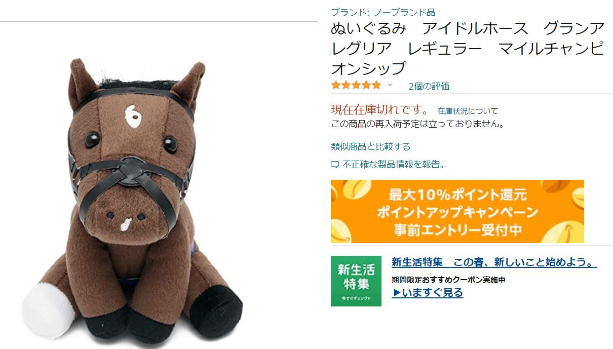Open 新生活特集 この春、新しいこと始めよう link
Screen dimensions: 613x349
tap(494, 262)
